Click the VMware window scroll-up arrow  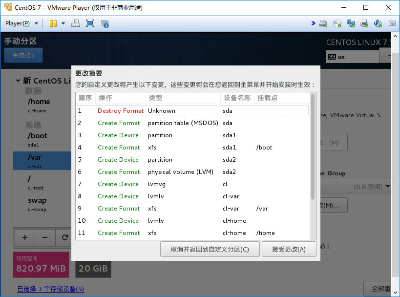pos(395,37)
